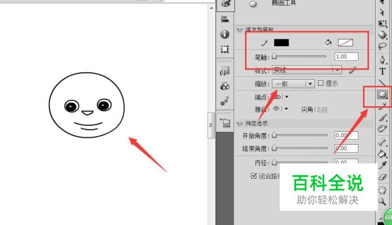Open the Align panel icon
The image size is (392, 225).
225,19
